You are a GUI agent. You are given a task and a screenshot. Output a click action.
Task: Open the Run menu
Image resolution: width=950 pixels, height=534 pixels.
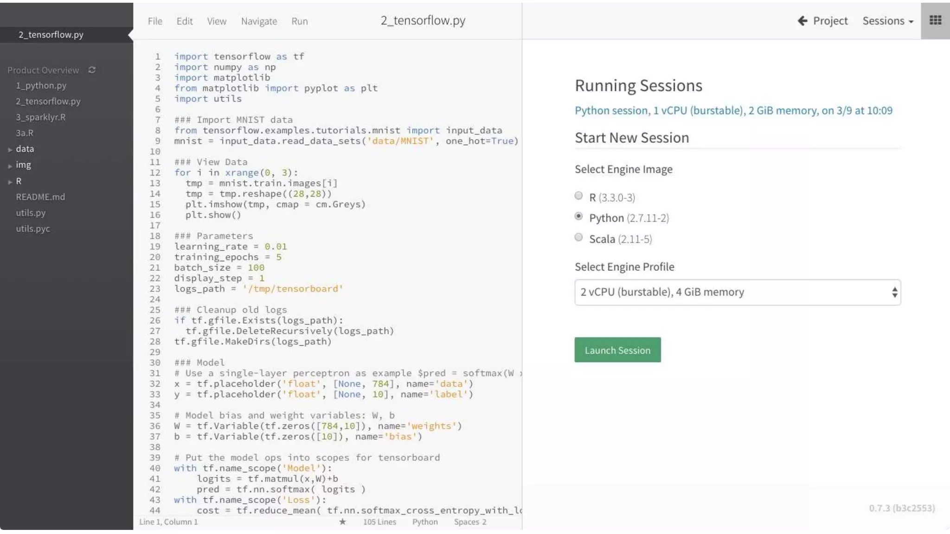(299, 21)
